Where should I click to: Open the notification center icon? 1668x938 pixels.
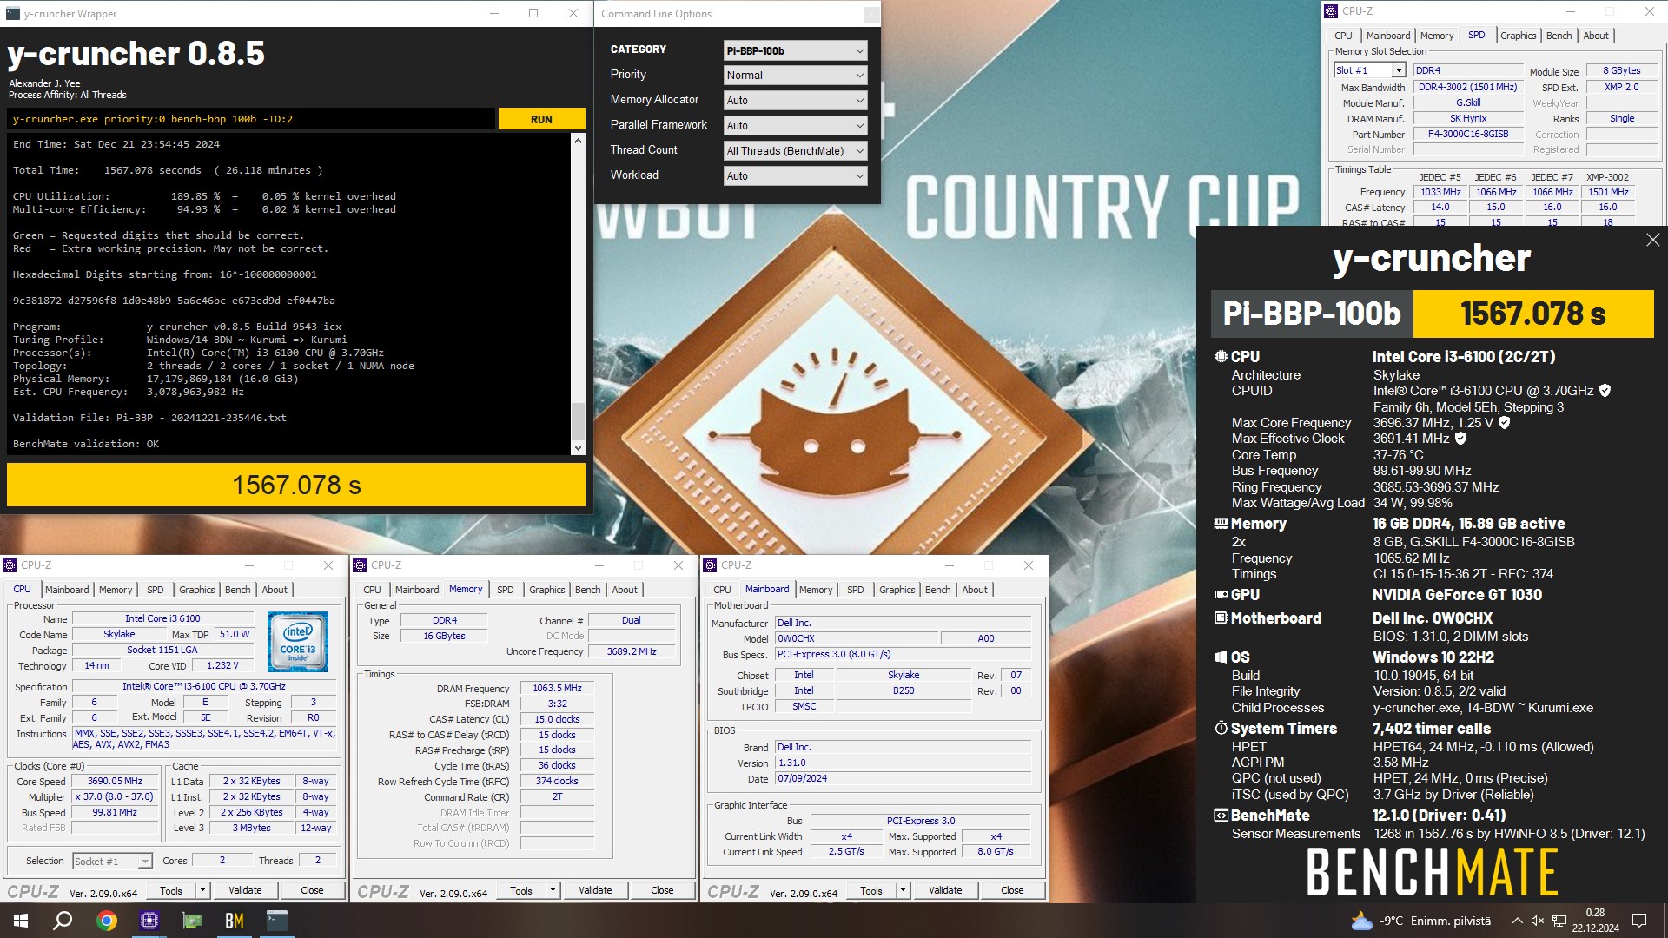coord(1639,921)
